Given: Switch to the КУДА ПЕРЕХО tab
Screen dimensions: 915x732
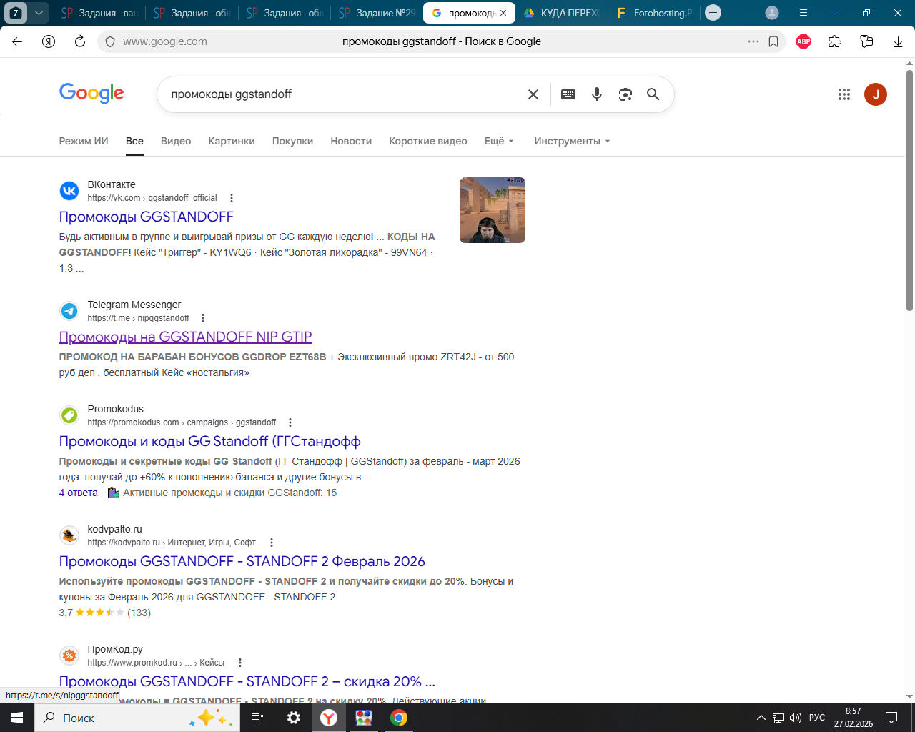Looking at the screenshot, I should point(563,13).
